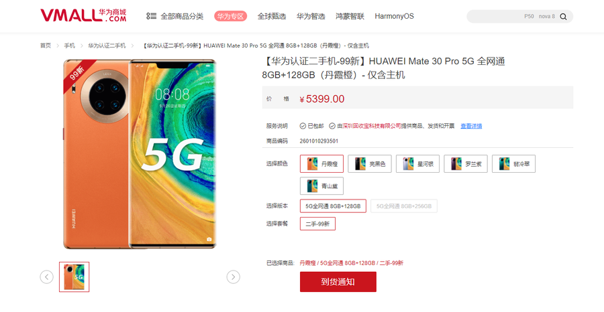Click the 到货通知 button
Image resolution: width=604 pixels, height=312 pixels.
(x=338, y=282)
